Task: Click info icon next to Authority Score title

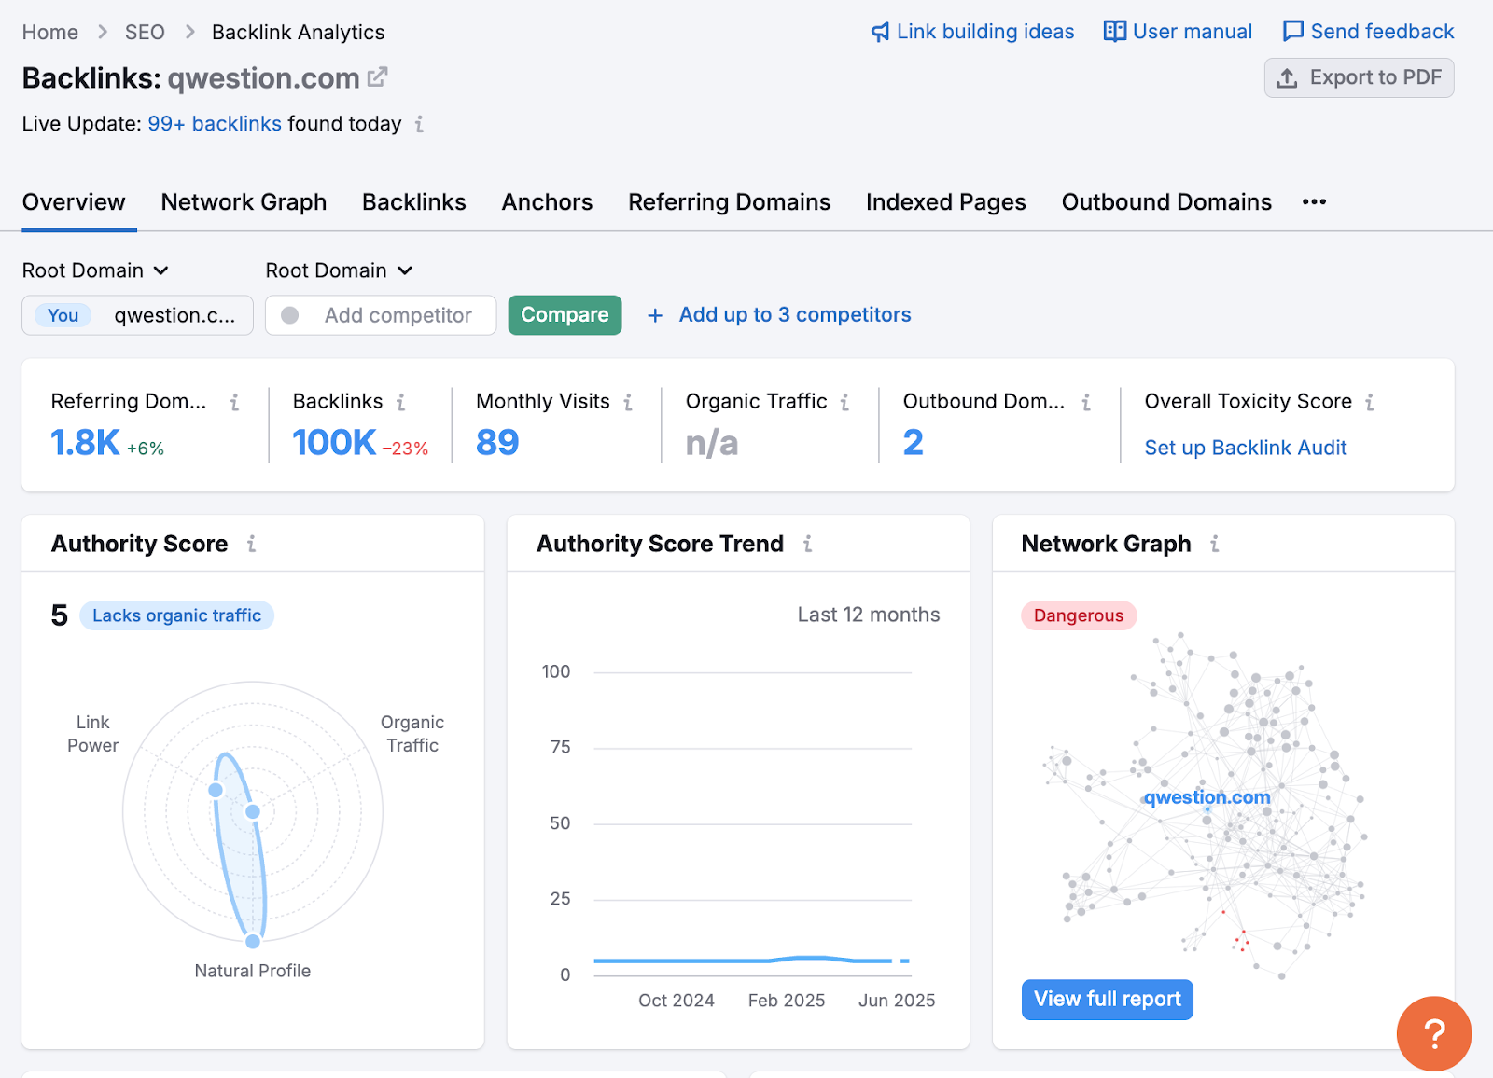Action: pos(251,544)
